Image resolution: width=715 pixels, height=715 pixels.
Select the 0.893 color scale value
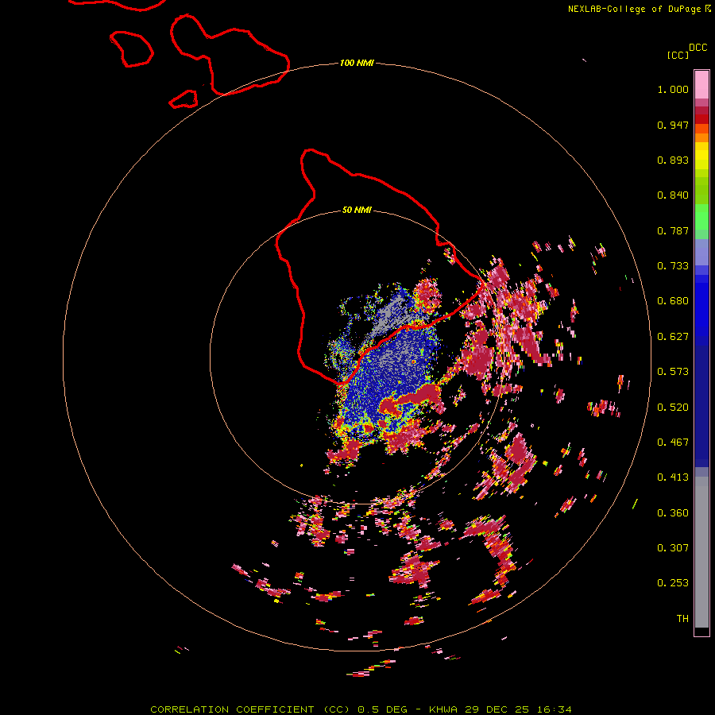point(673,160)
